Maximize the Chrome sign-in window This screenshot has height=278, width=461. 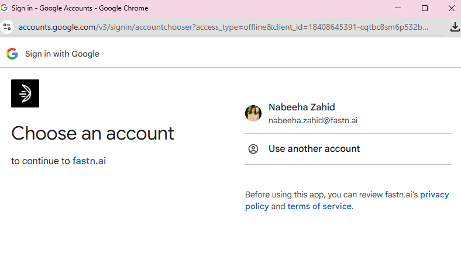[425, 8]
